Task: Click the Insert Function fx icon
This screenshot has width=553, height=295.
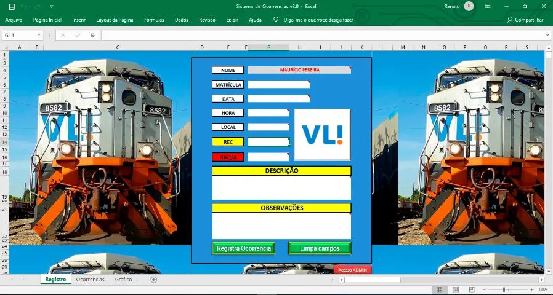Action: [x=92, y=35]
